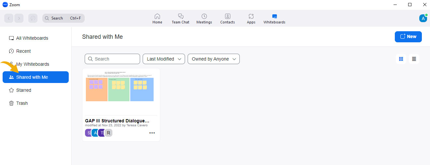The image size is (430, 165).
Task: Open the history clock button
Action: tap(33, 18)
